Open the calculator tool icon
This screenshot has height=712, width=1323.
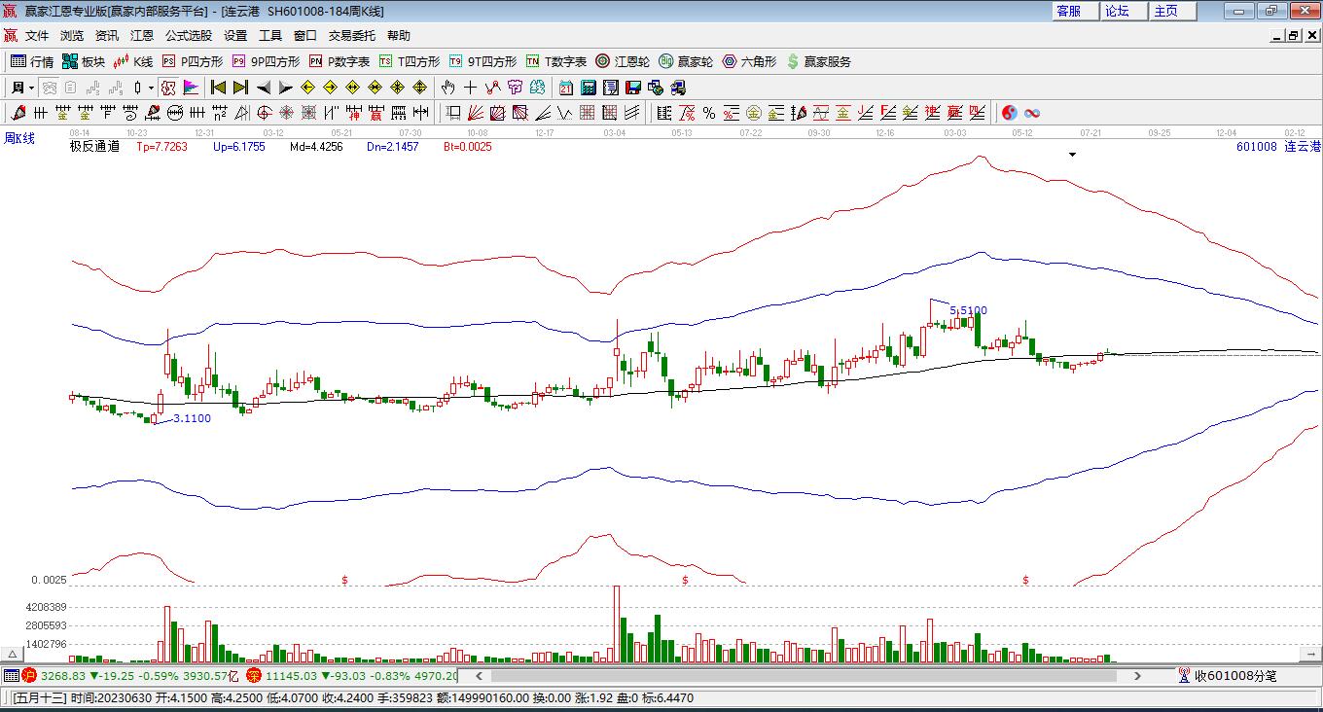click(589, 88)
